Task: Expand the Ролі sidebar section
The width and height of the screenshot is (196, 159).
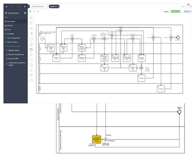Action: click(x=26, y=30)
